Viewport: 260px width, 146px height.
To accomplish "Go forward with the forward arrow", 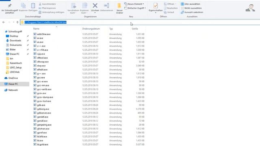I will 9,22.
